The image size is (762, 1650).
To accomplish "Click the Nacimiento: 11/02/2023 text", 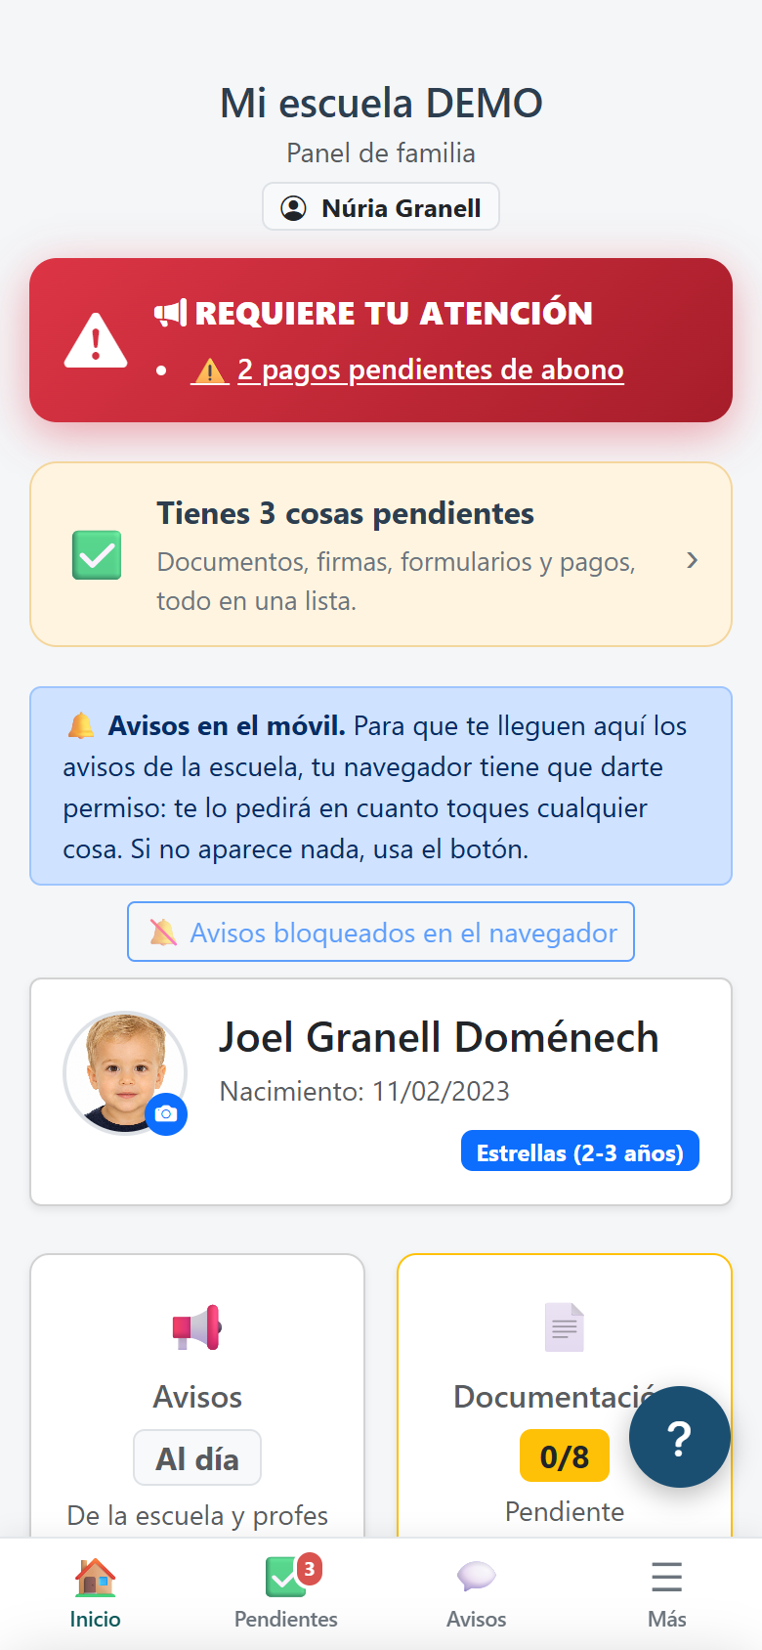I will pos(364,1091).
